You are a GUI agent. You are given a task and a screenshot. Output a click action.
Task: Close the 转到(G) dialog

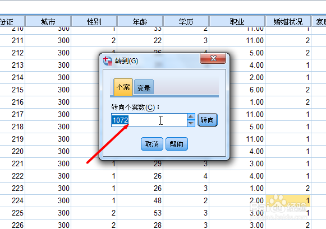[x=213, y=58]
